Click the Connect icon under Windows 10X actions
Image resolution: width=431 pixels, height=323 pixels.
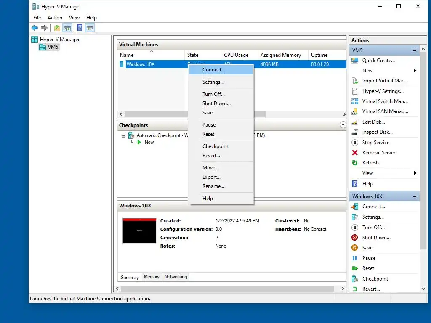[x=355, y=207]
